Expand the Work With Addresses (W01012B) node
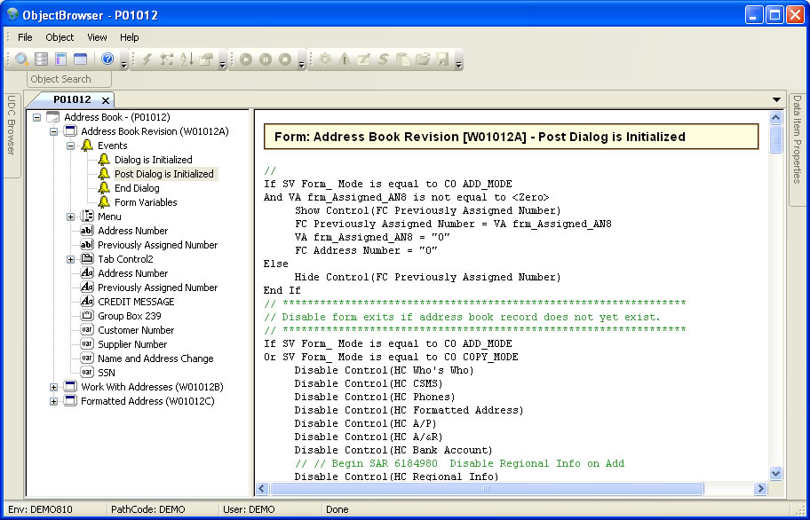Screen dimensions: 810x520 click(x=54, y=387)
